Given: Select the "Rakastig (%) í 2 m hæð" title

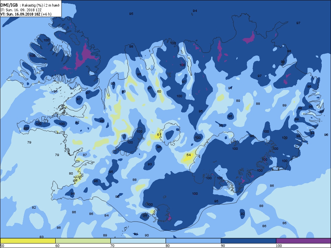Looking at the screenshot, I should coord(40,6).
